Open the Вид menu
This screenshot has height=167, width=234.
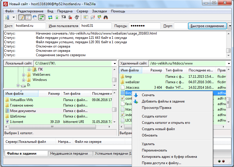pos(50,11)
